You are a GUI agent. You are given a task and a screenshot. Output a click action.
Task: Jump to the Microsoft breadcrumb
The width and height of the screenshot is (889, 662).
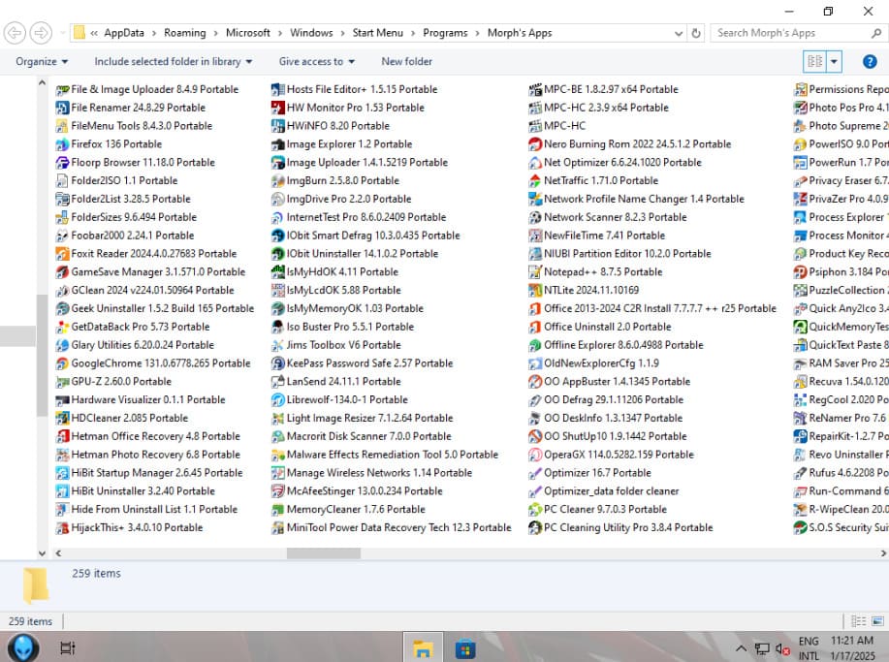[x=248, y=33]
